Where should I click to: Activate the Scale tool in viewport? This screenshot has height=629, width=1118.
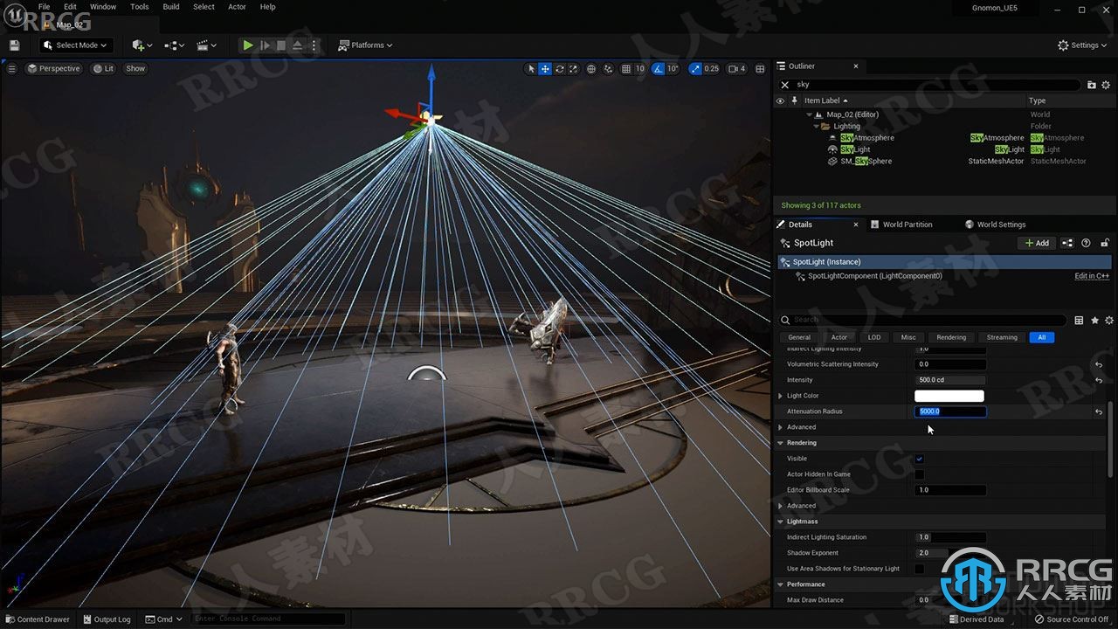pos(574,68)
